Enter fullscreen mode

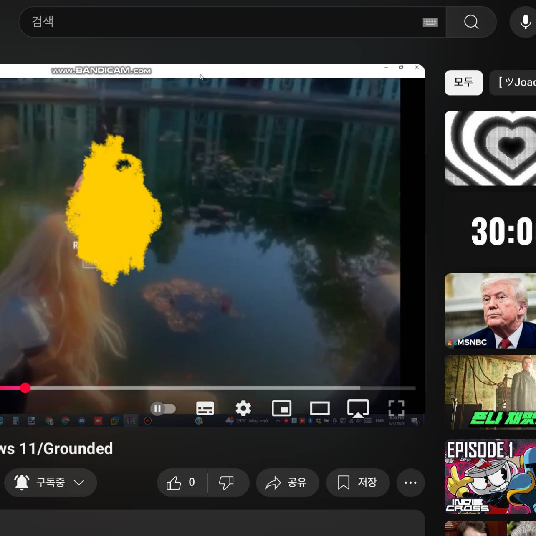click(396, 408)
